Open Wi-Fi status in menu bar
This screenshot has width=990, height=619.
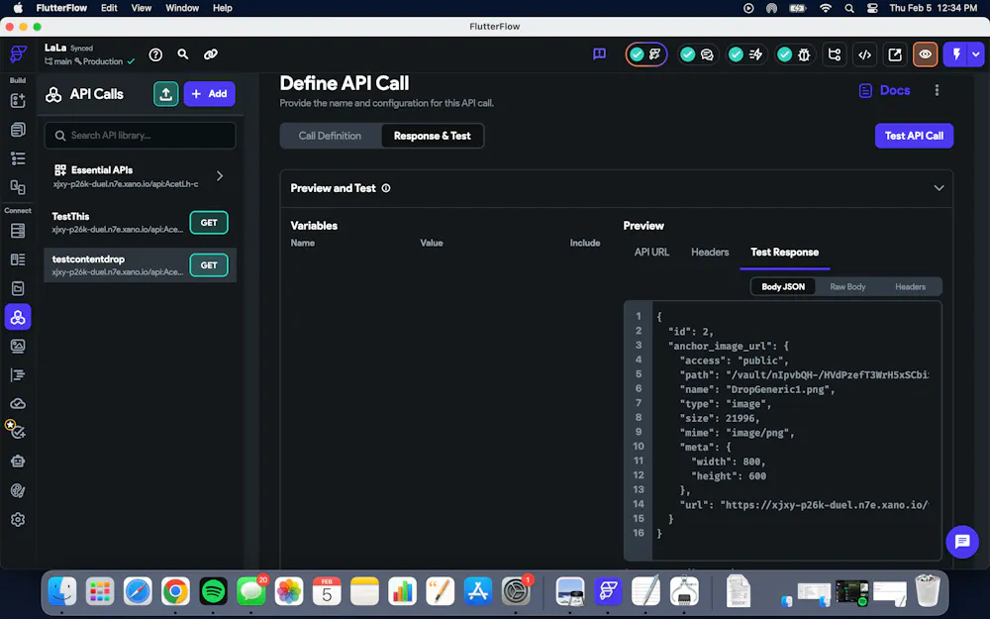pyautogui.click(x=826, y=8)
